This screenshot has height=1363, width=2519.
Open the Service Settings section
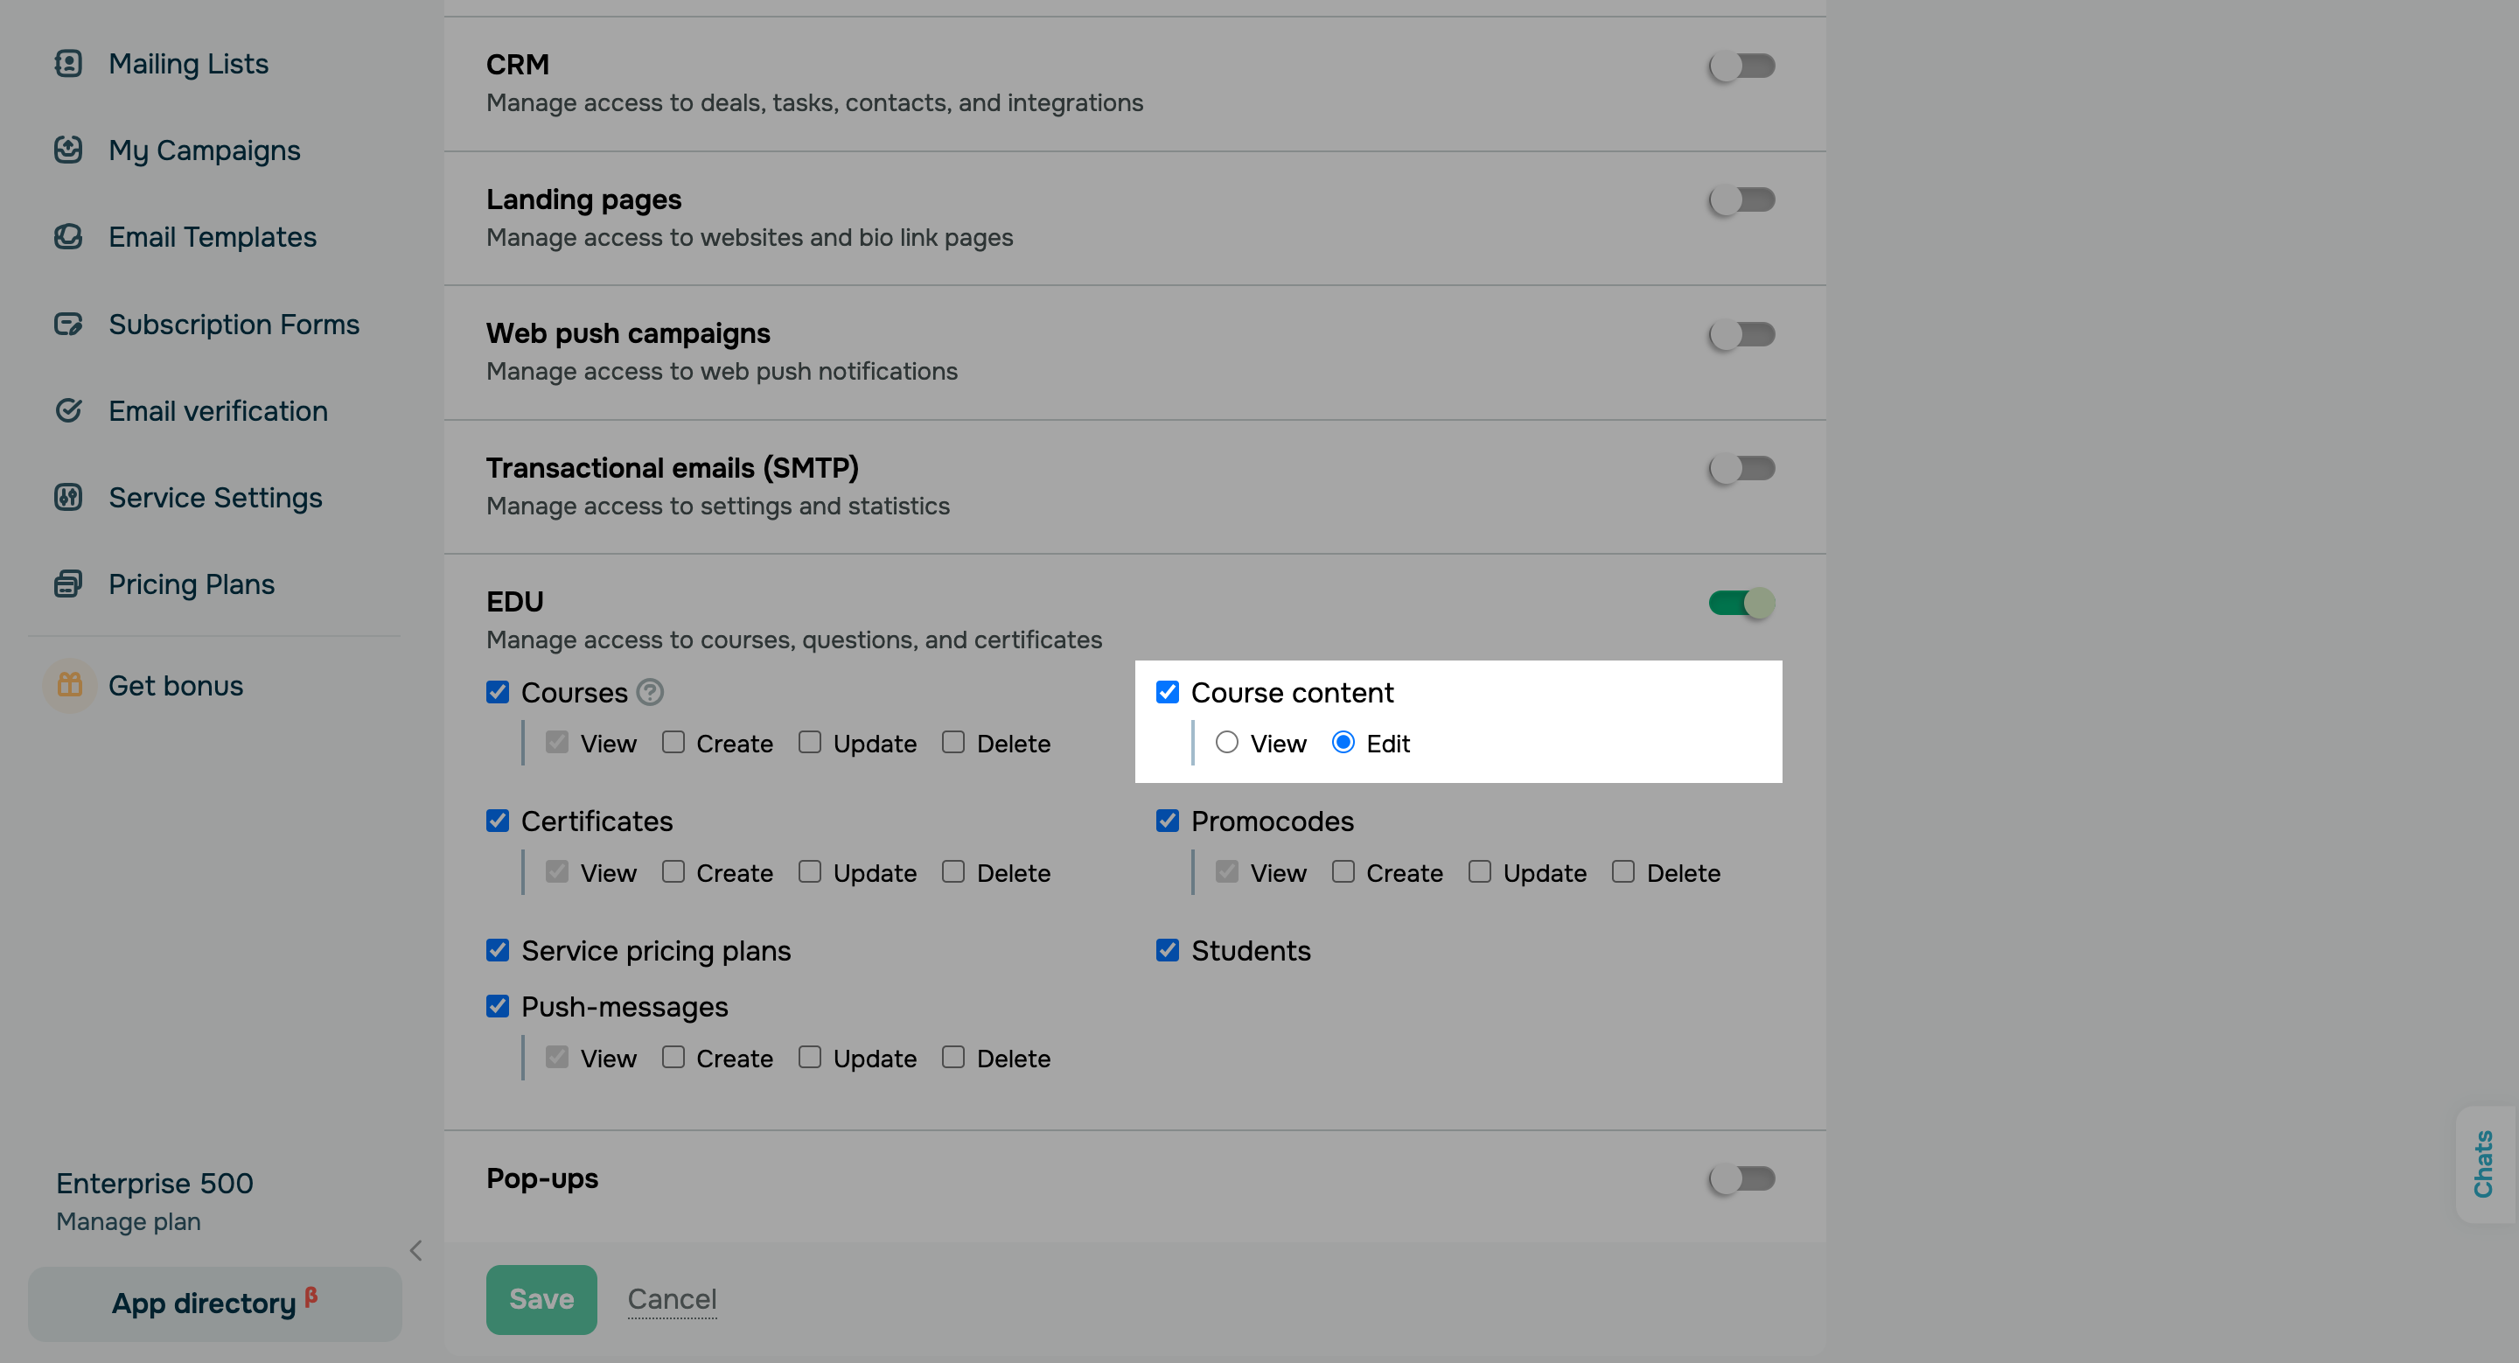(215, 498)
